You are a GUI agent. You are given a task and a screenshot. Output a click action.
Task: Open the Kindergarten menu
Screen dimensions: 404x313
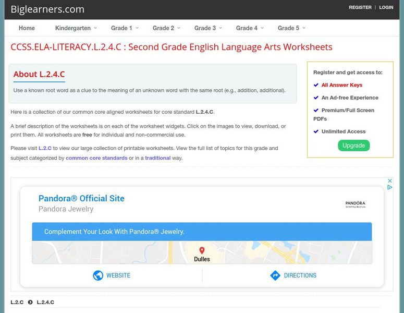click(x=73, y=28)
